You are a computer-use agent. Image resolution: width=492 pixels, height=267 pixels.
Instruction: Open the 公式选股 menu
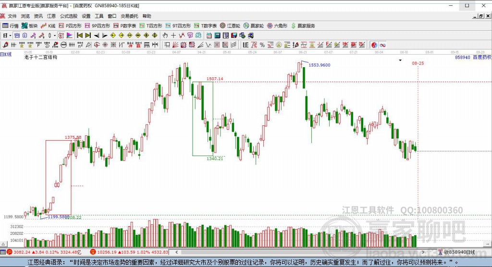tap(68, 16)
